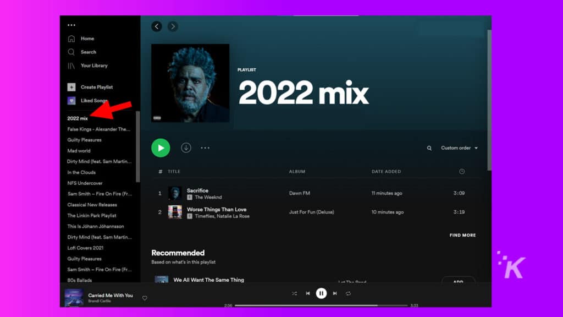
Task: Click We All Want The Same Thing title
Action: pyautogui.click(x=208, y=280)
